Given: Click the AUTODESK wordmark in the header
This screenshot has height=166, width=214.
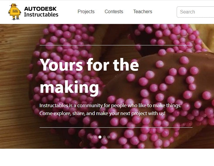Looking at the screenshot, I should click(40, 9).
